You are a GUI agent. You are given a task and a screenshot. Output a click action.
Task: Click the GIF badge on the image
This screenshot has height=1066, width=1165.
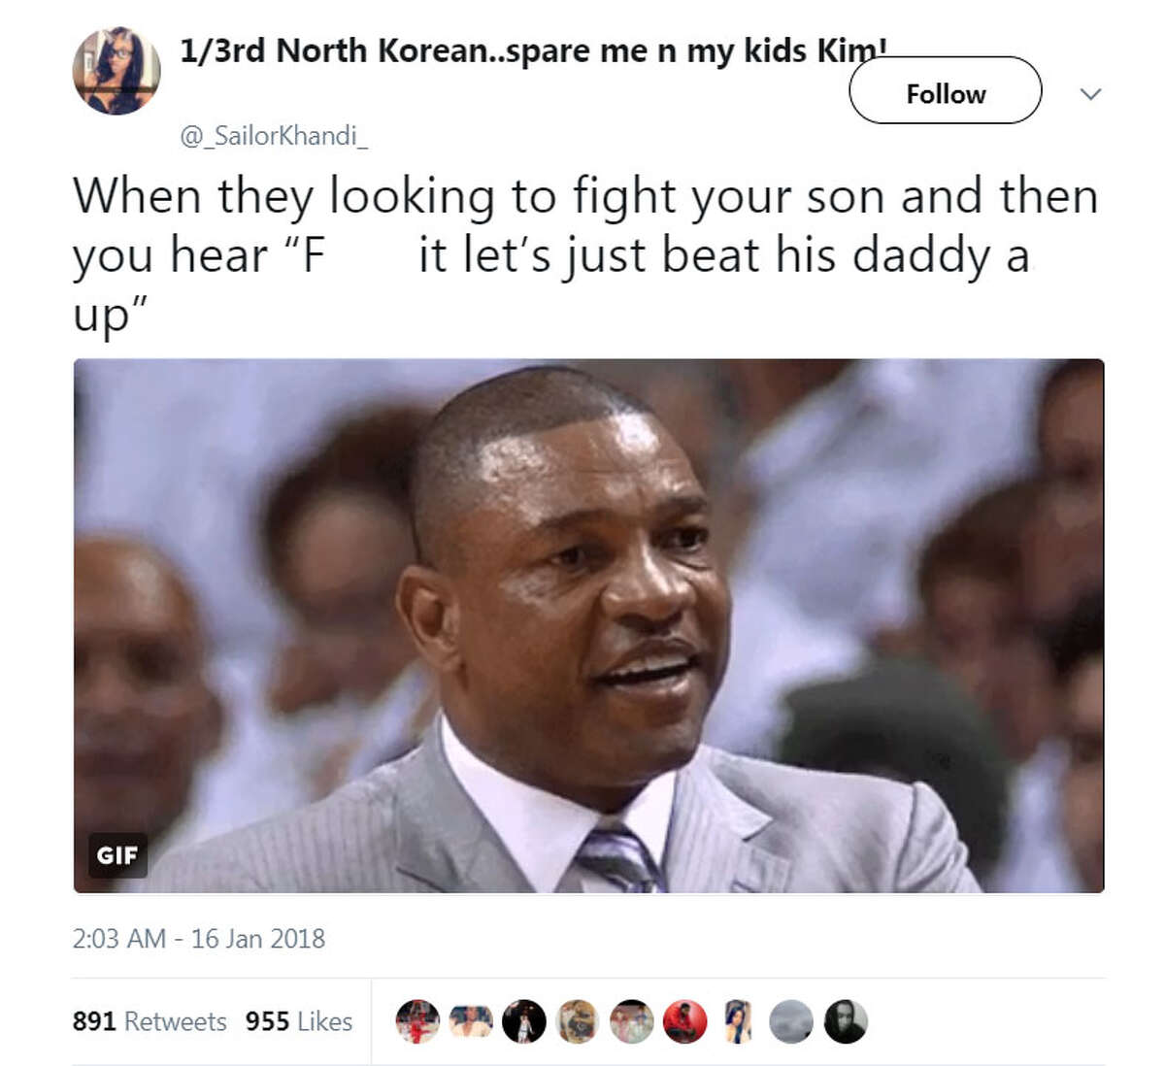(117, 855)
